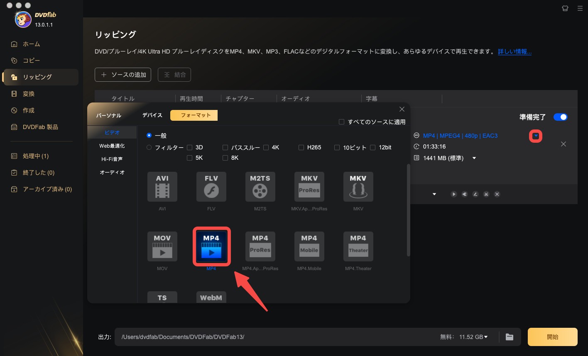Check the H265 filter checkbox
This screenshot has width=588, height=356.
301,147
